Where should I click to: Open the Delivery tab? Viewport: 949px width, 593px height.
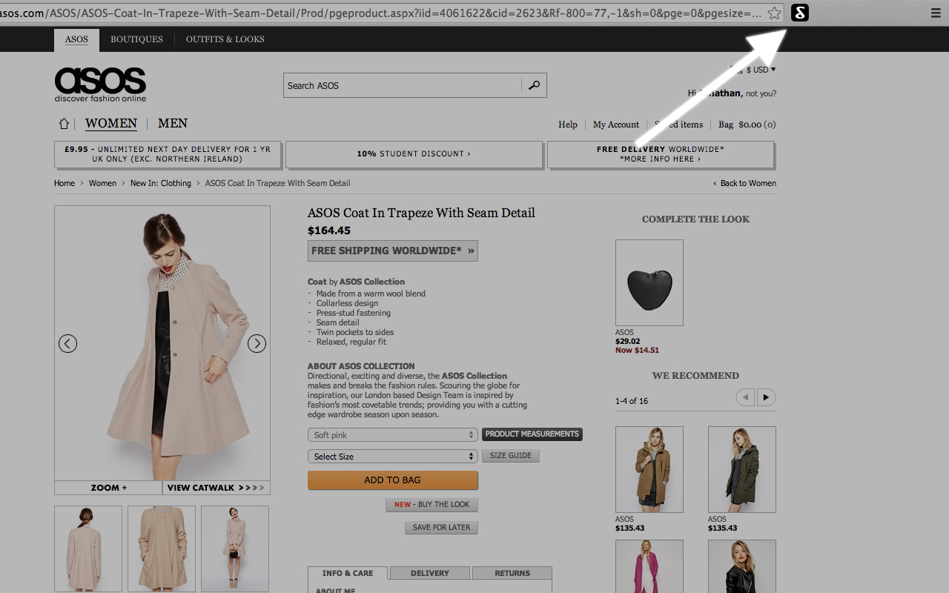tap(430, 573)
